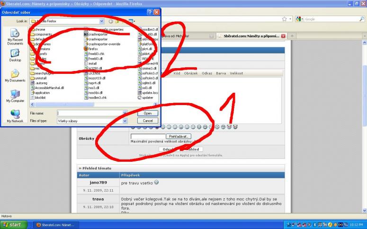The image size is (367, 229).
Task: Select the uninstall folder
Action: coord(39,78)
